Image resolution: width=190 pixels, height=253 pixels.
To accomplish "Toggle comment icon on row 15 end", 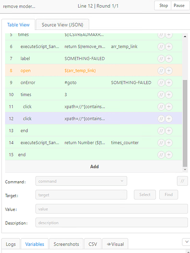I will (x=161, y=155).
